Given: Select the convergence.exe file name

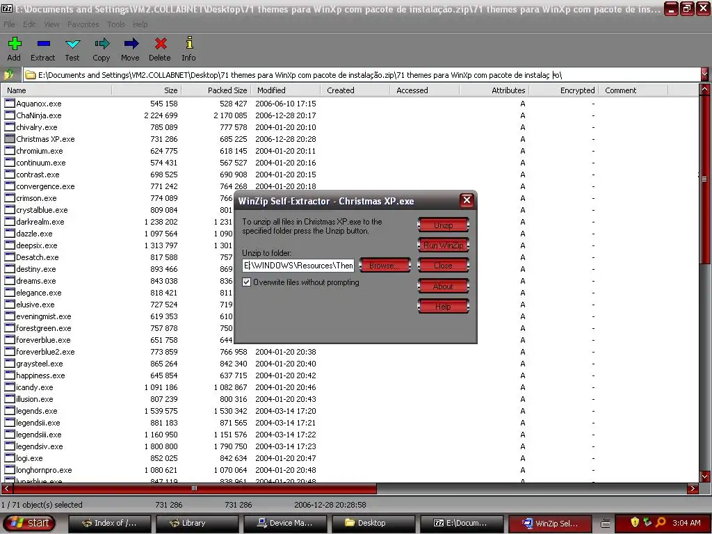Looking at the screenshot, I should click(x=45, y=186).
